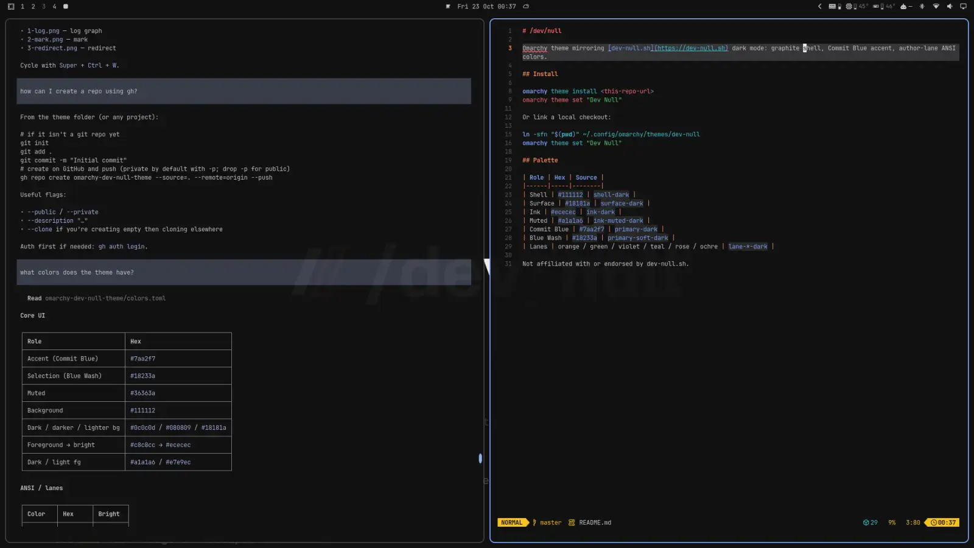Open the Wi-Fi network indicator
The image size is (974, 548).
(x=936, y=6)
